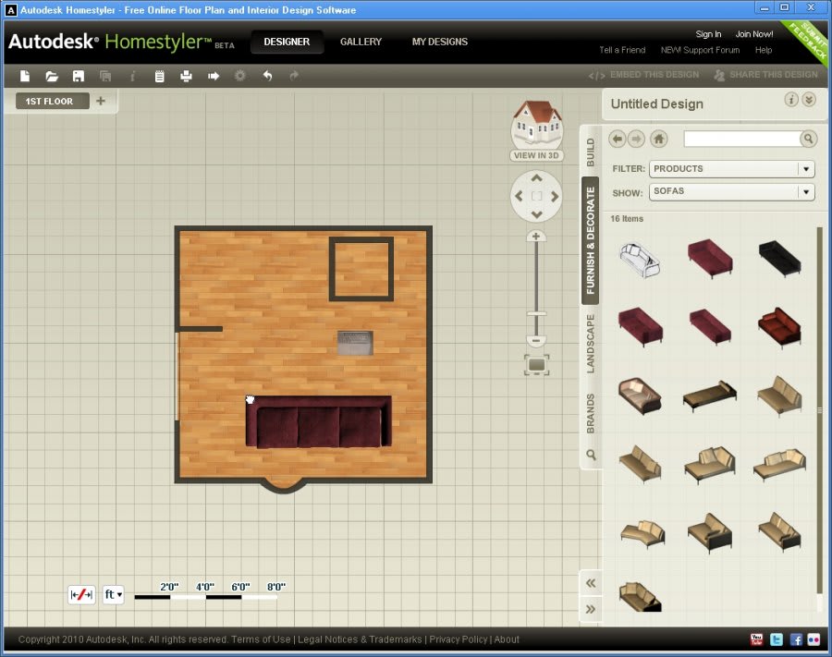This screenshot has height=657, width=832.
Task: Open settings gear in toolbar
Action: (239, 76)
